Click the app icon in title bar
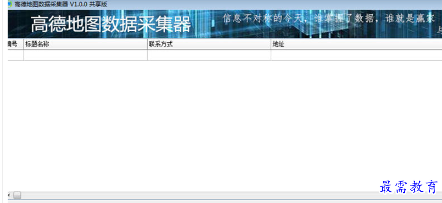 coord(10,4)
